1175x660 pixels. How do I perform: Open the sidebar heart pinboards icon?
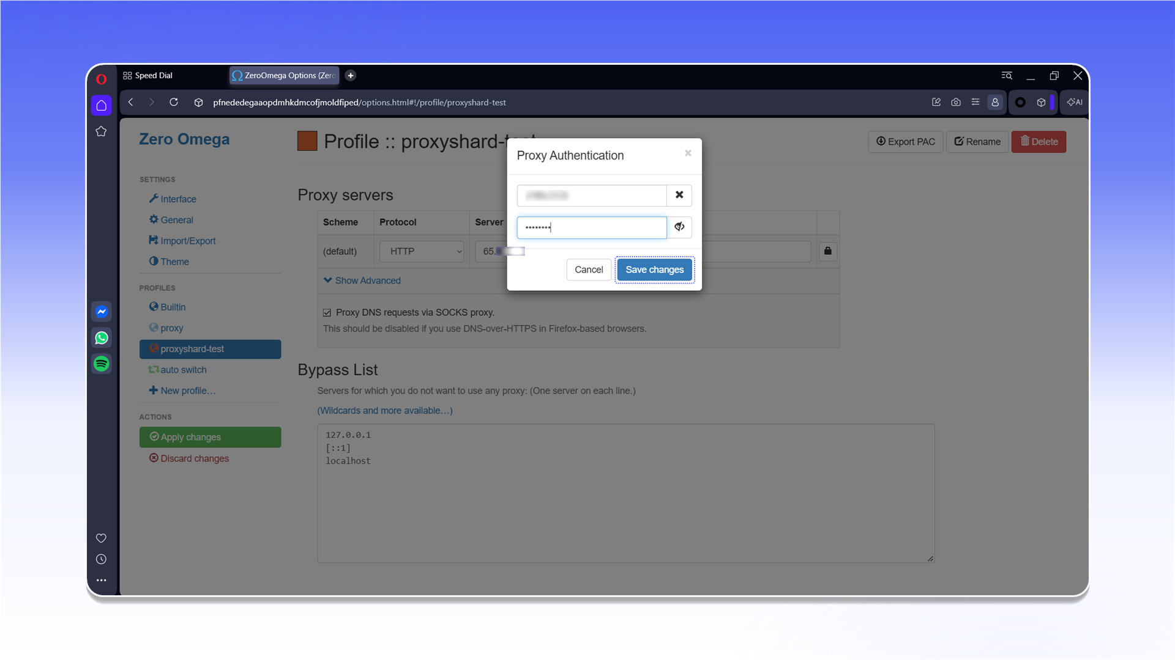101,538
